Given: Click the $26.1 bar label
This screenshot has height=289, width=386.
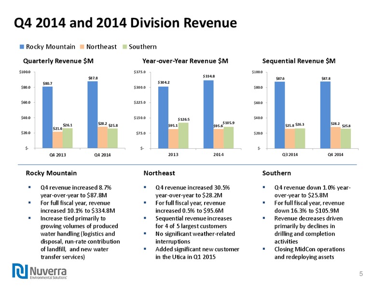Looking at the screenshot, I should (68, 125).
